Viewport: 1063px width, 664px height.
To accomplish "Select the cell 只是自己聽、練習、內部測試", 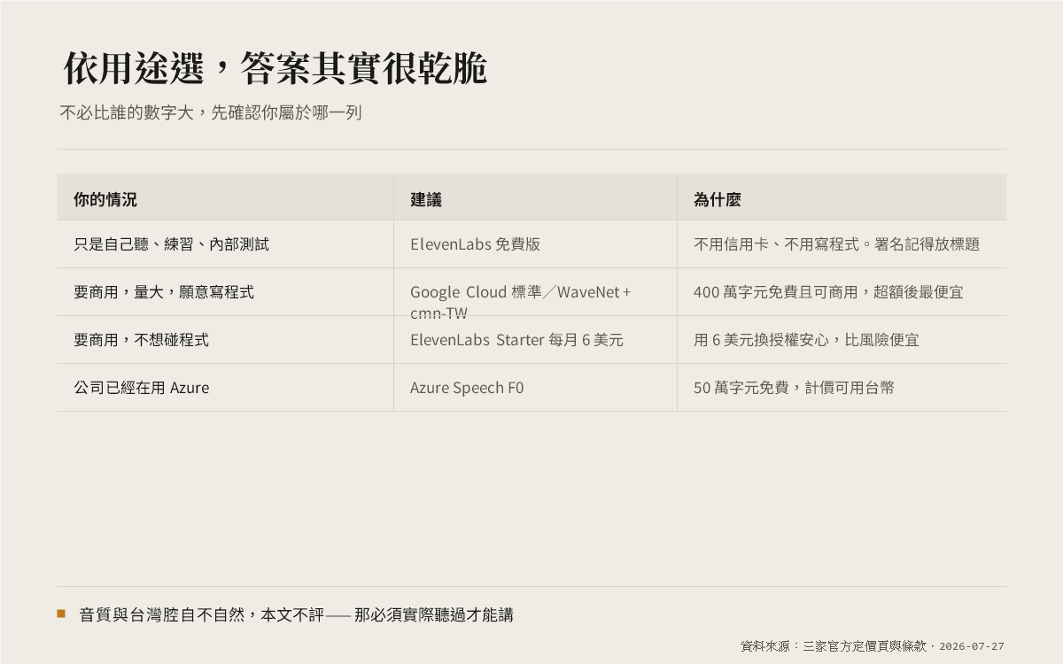I will (x=172, y=244).
